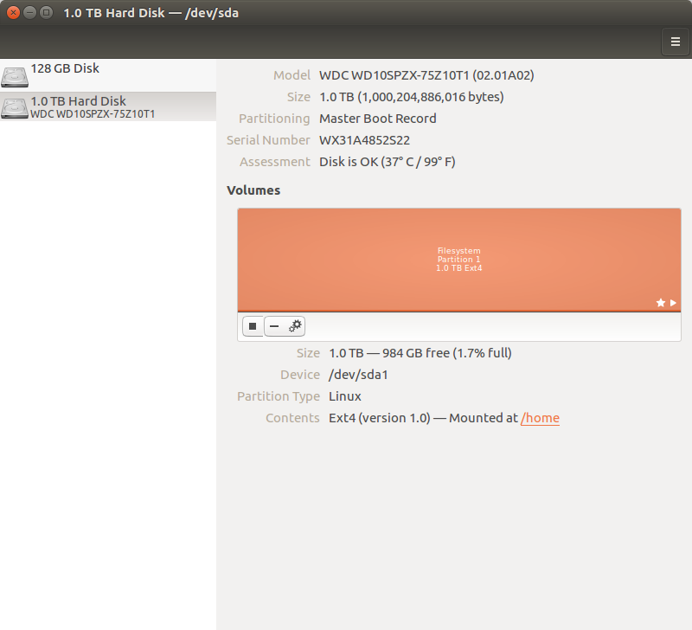Click the serial number WX31A4852S22

[x=364, y=140]
